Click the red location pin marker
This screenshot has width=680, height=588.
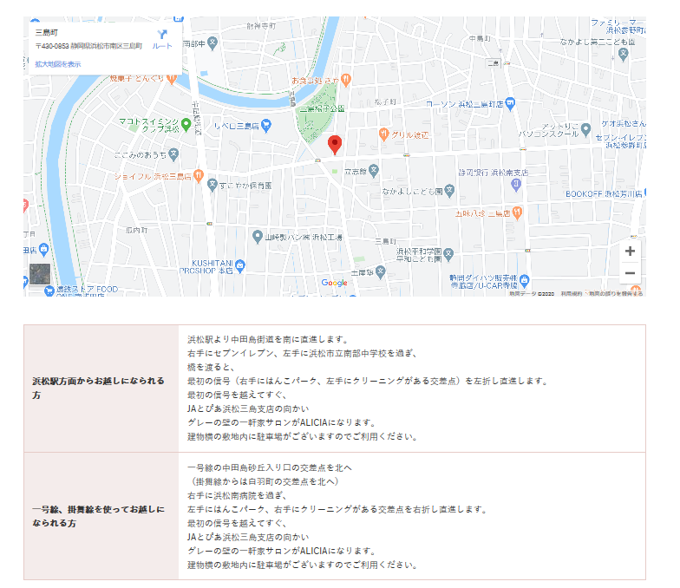[335, 145]
